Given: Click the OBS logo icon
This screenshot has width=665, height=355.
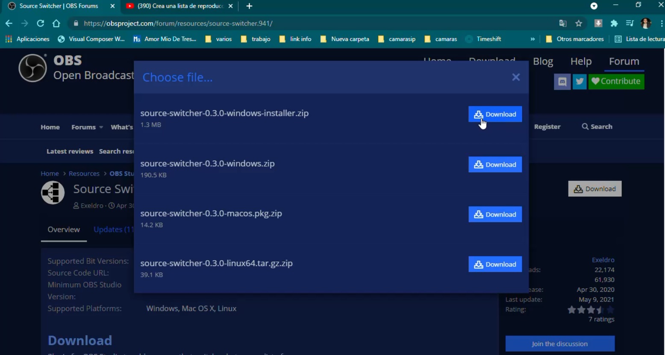Looking at the screenshot, I should pos(32,68).
